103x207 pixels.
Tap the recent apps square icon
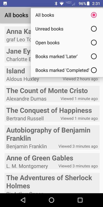(x=80, y=200)
